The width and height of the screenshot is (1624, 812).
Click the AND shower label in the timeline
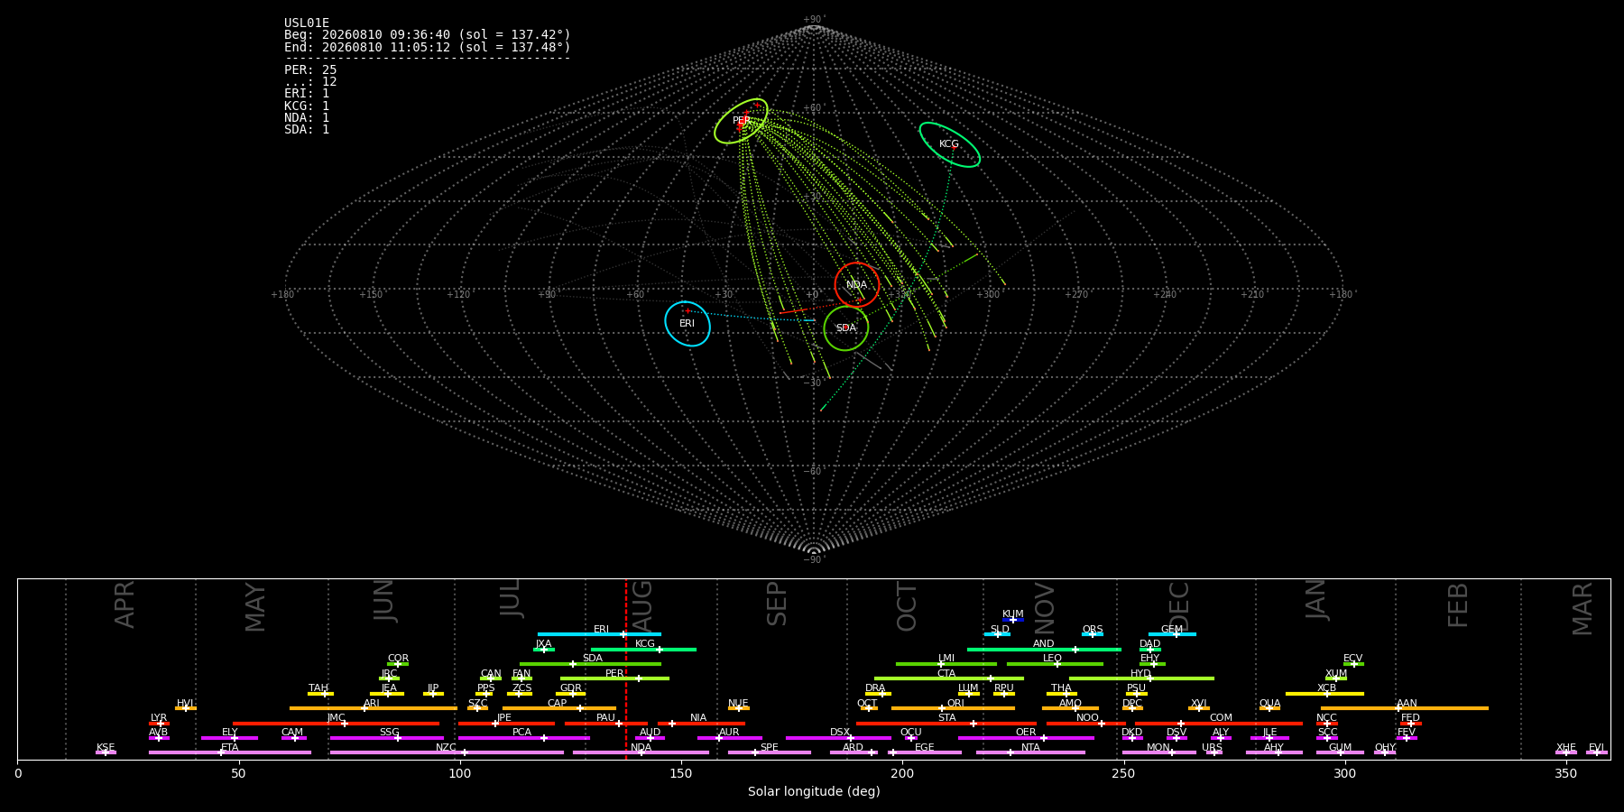1044,644
